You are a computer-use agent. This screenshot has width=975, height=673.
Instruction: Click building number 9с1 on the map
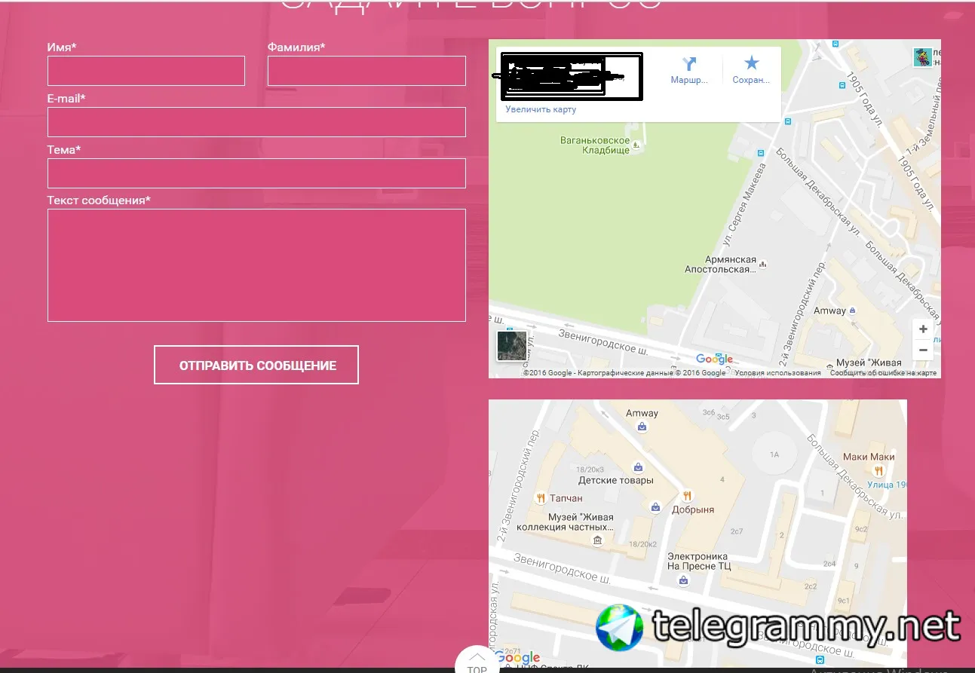pyautogui.click(x=844, y=601)
